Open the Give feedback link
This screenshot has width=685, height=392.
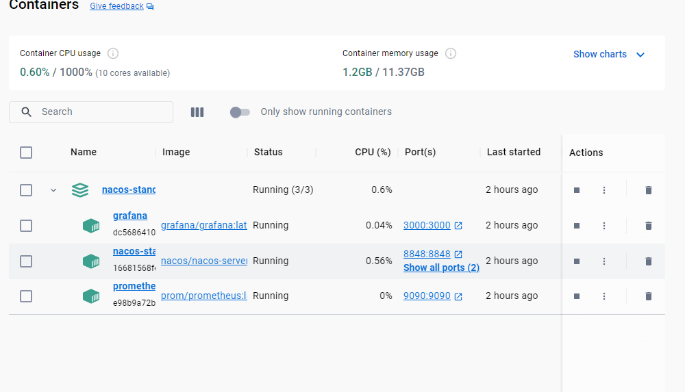(x=117, y=6)
